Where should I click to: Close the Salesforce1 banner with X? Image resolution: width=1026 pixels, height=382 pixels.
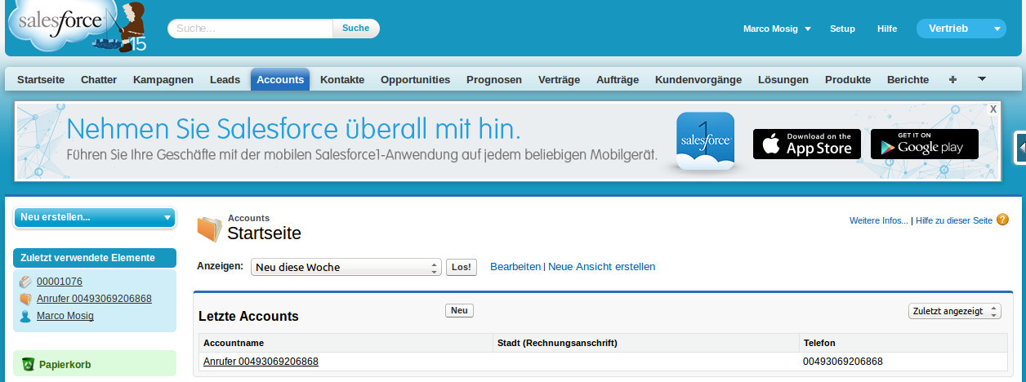click(993, 109)
